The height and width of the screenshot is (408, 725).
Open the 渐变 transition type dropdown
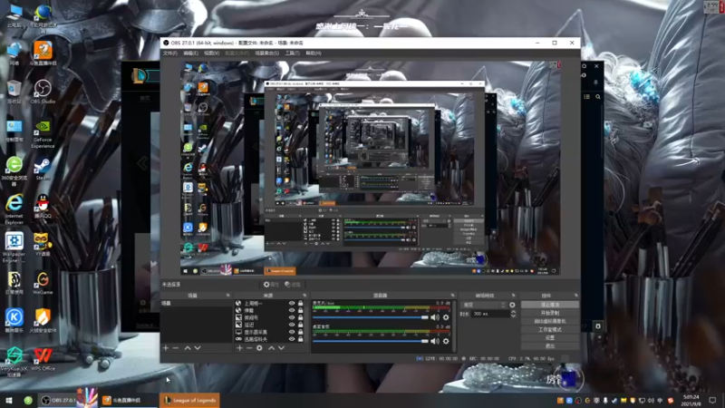tap(484, 305)
